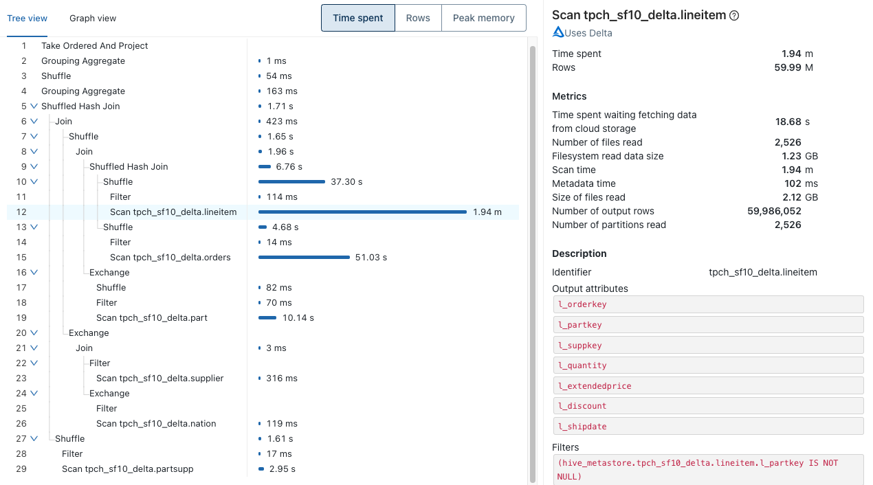Click the l_shipdate output attribute

[707, 427]
